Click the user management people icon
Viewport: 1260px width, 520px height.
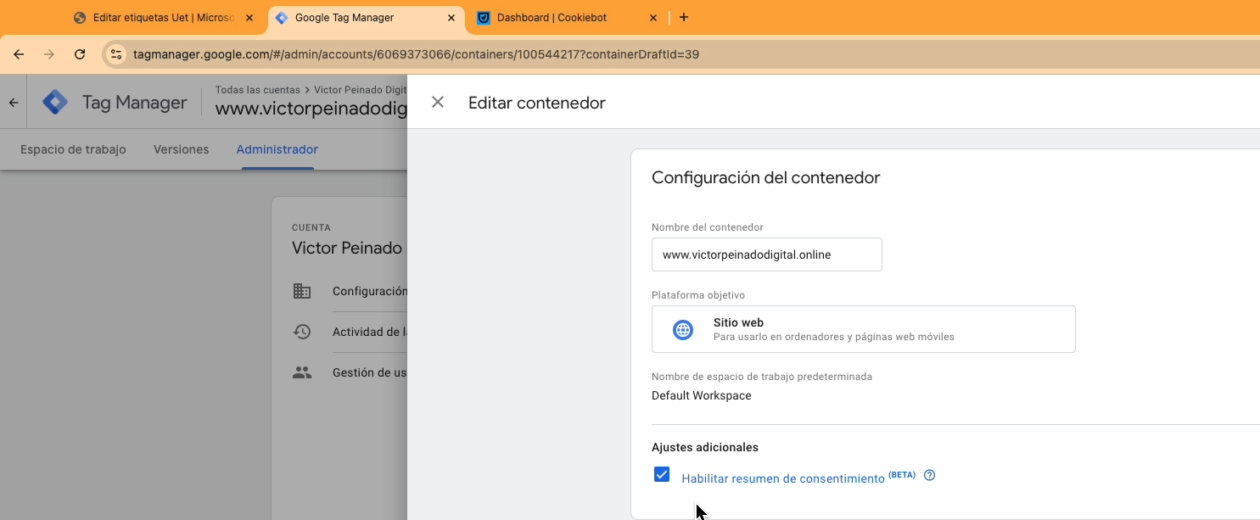pyautogui.click(x=302, y=372)
